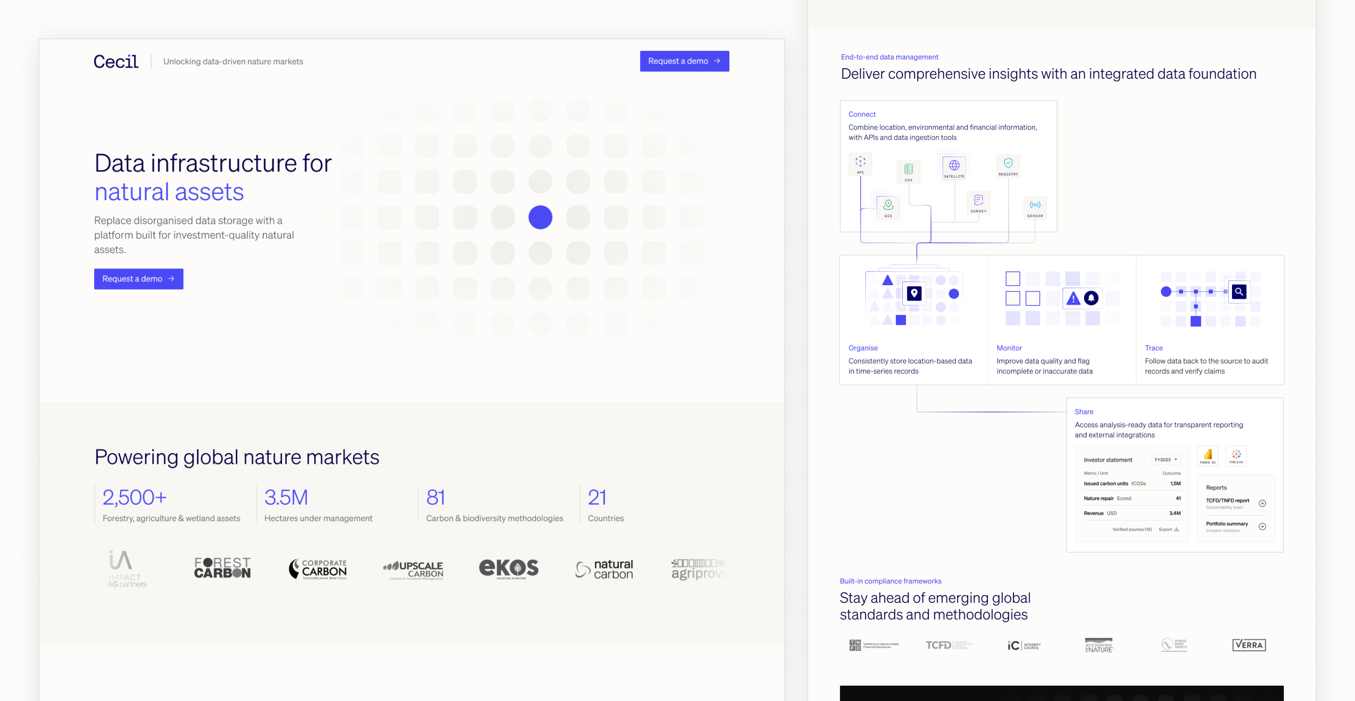This screenshot has width=1355, height=701.
Task: Open the Power BI integration tile
Action: pos(1207,455)
